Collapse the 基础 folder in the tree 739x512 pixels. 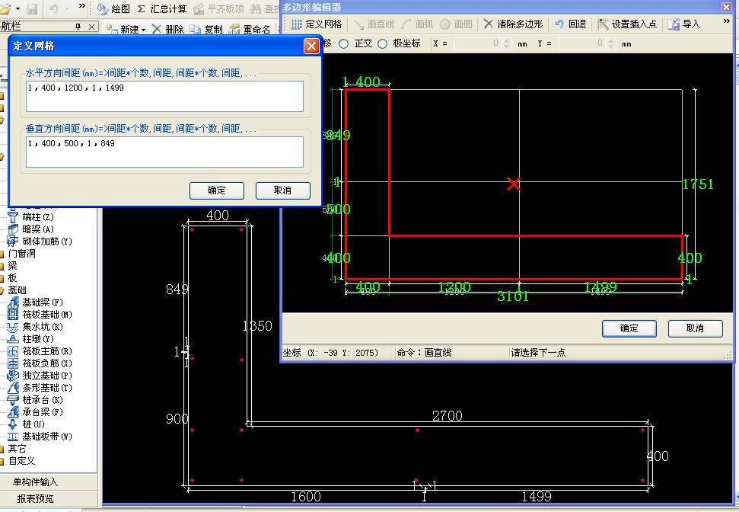point(2,291)
